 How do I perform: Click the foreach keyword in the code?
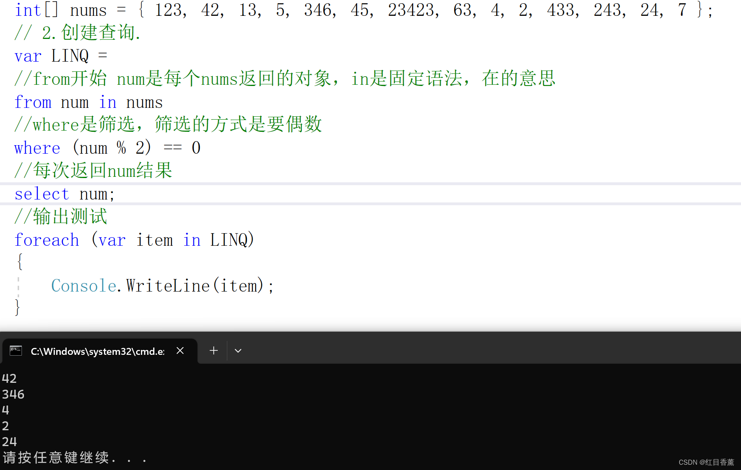pyautogui.click(x=47, y=240)
